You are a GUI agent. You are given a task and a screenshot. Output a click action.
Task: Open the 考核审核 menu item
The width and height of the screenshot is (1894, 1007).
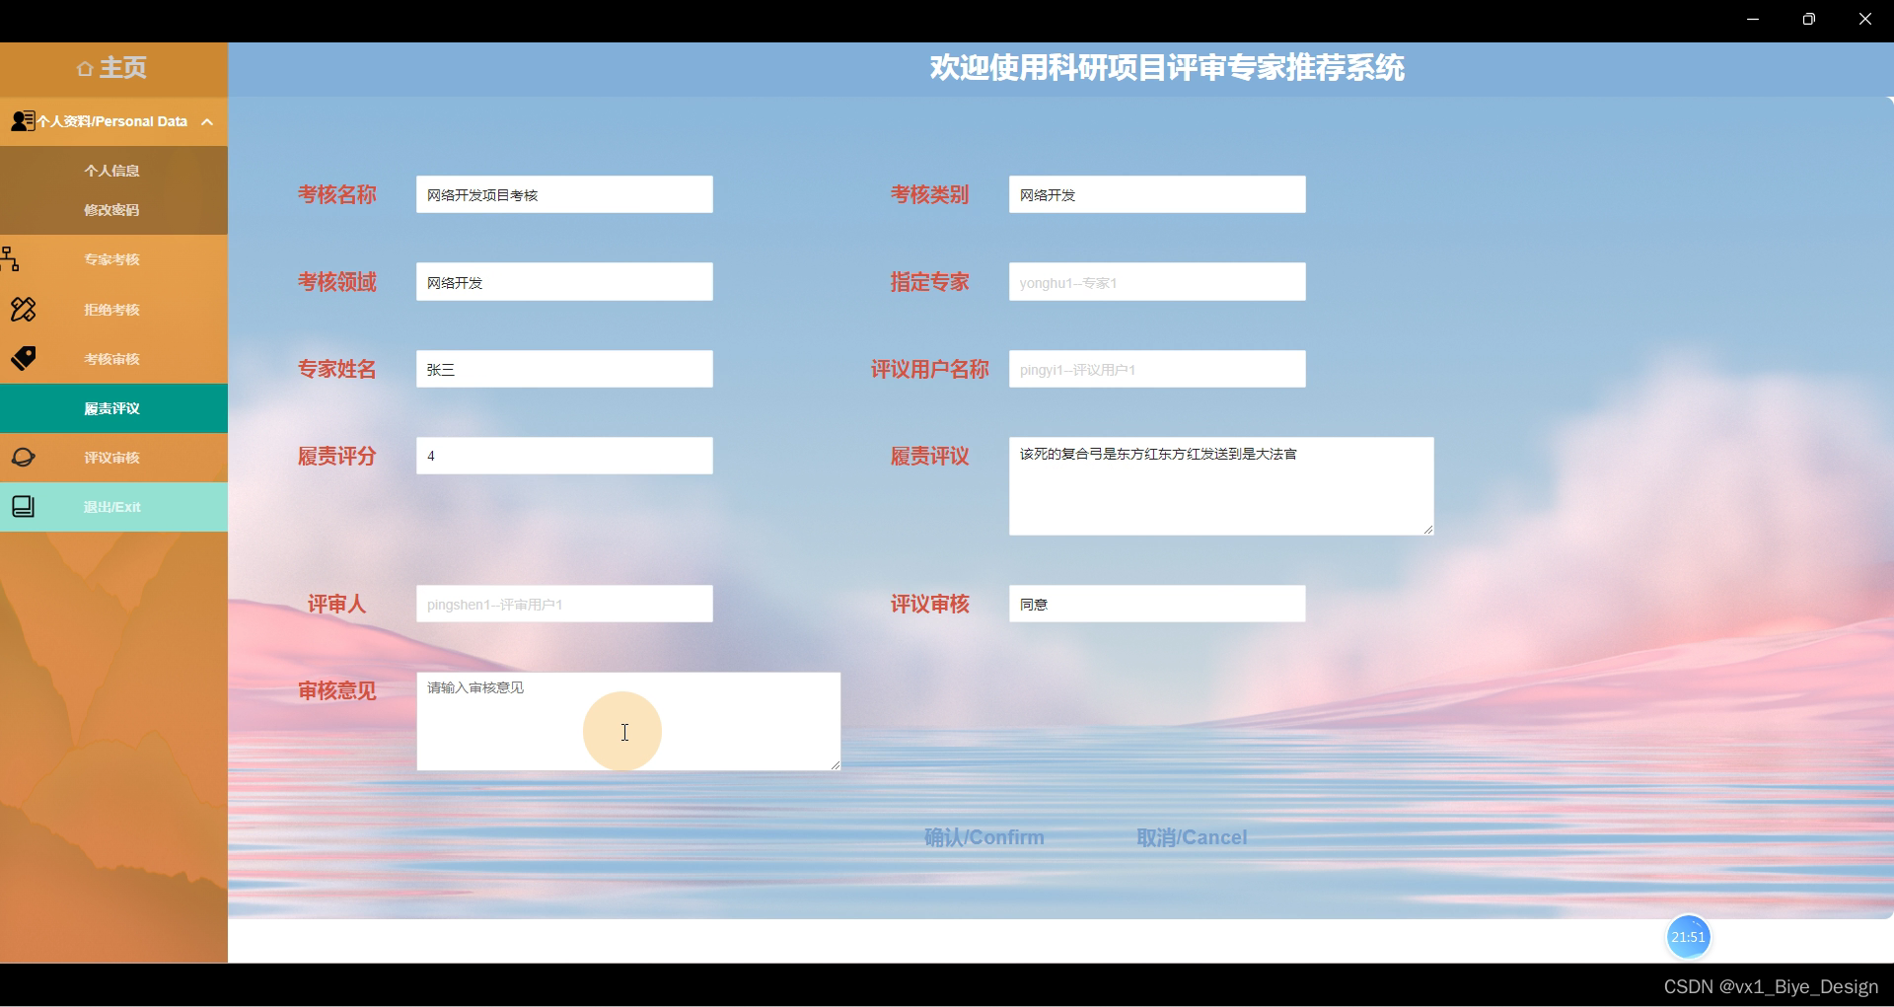(112, 359)
